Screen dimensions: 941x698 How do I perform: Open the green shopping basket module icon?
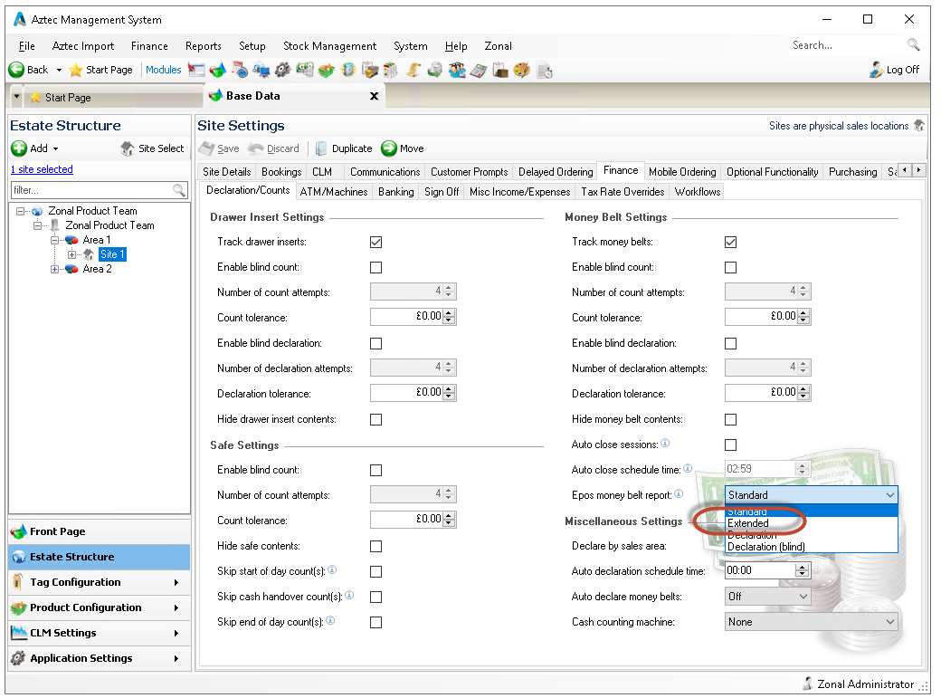(327, 71)
